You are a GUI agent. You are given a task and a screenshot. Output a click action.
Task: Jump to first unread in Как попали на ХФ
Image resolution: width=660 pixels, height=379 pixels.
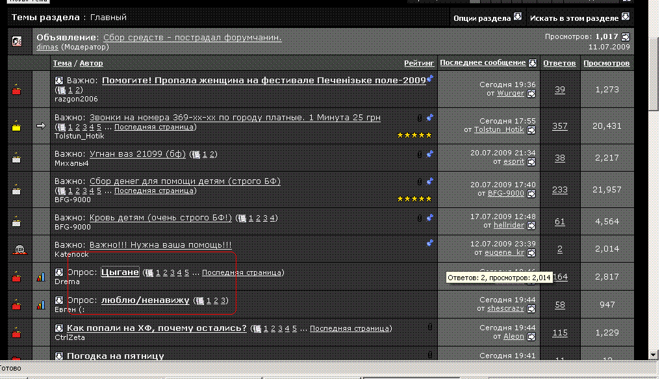point(59,328)
